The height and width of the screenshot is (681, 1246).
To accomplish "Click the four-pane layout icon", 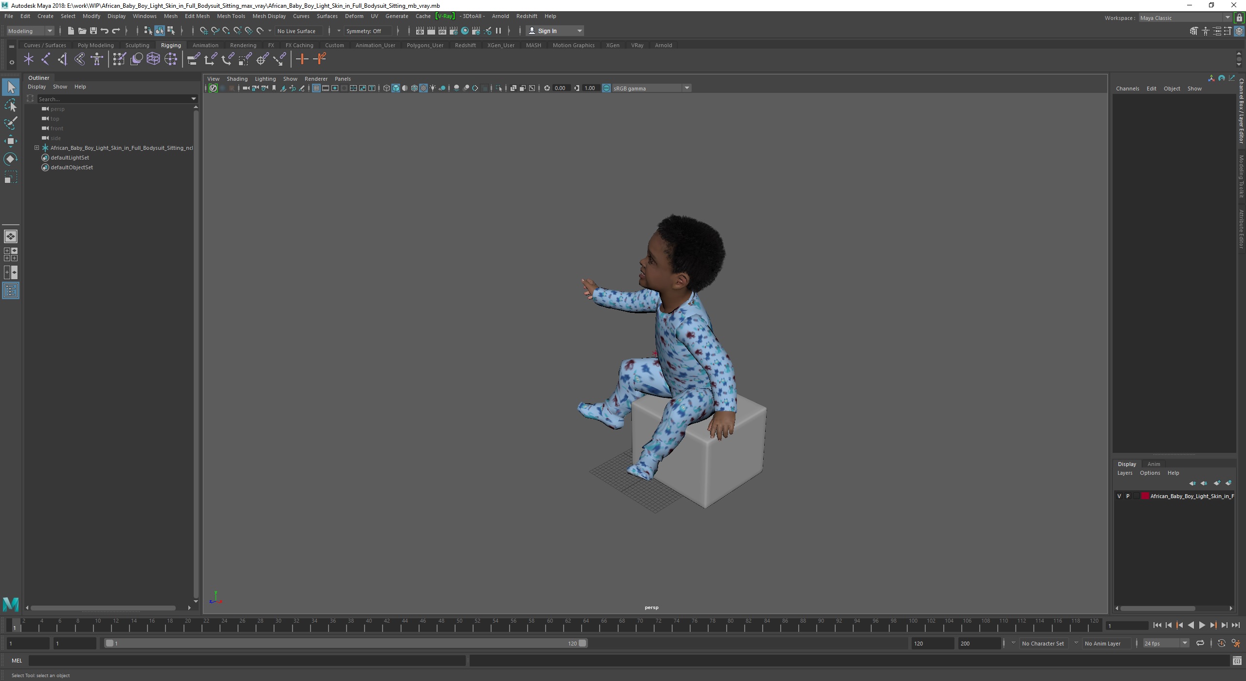I will coord(11,254).
